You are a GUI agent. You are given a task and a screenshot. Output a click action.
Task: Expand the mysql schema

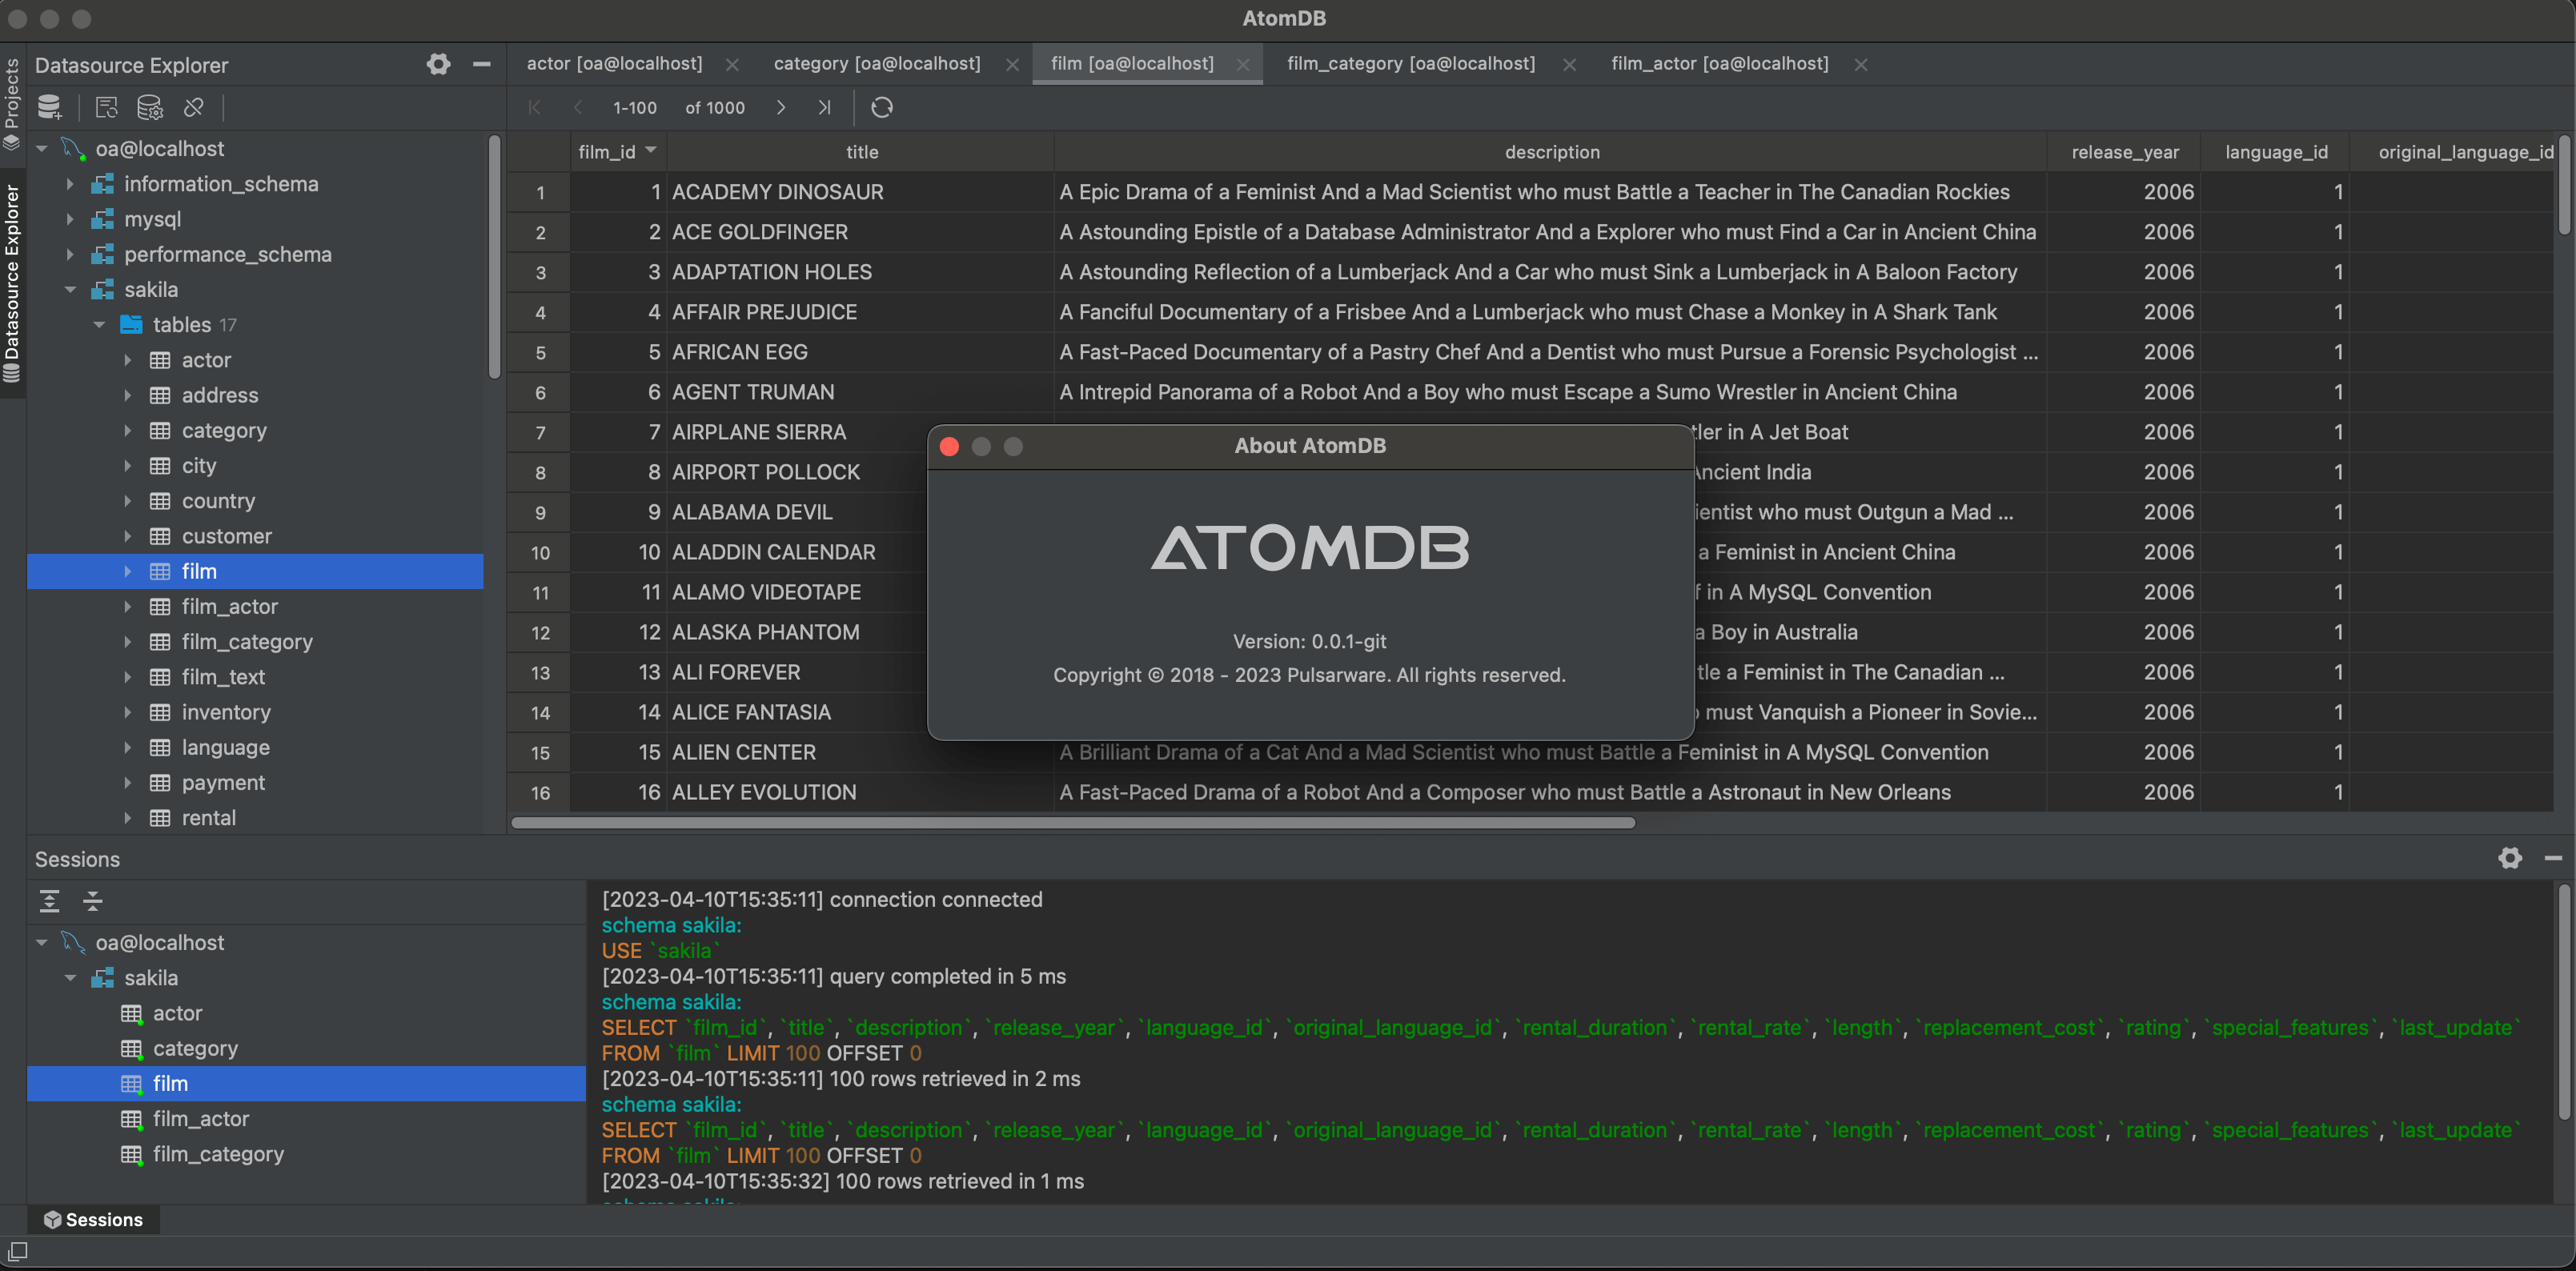click(70, 219)
